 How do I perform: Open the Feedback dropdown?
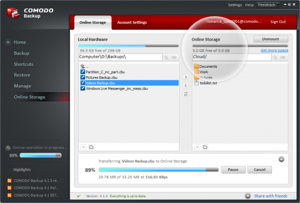pyautogui.click(x=268, y=5)
